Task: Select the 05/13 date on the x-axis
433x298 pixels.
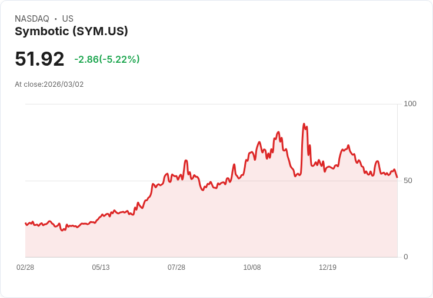Action: [x=101, y=267]
